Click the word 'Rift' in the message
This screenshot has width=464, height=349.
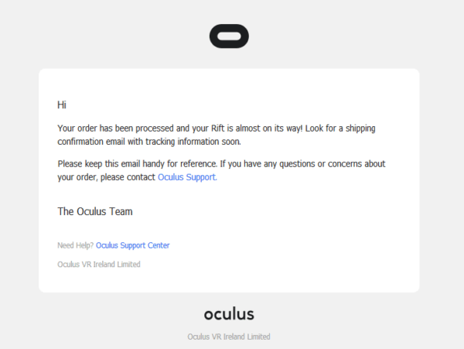pos(217,128)
